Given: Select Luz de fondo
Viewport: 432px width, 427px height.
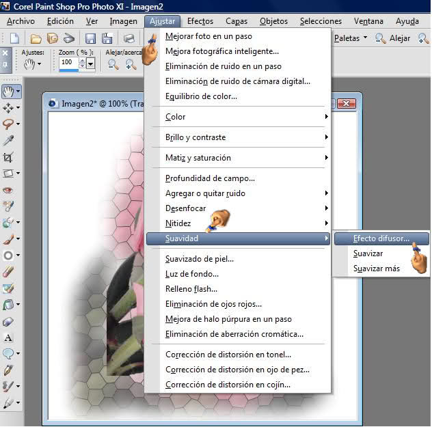Looking at the screenshot, I should (239, 274).
